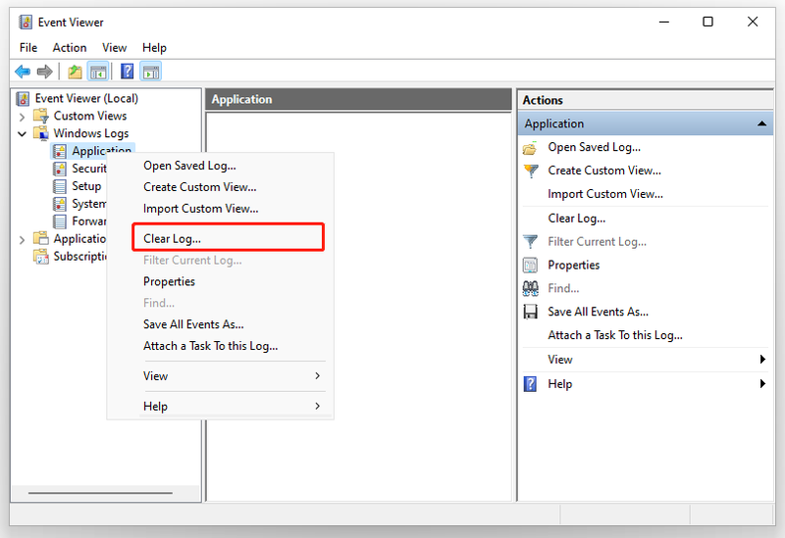Image resolution: width=785 pixels, height=538 pixels.
Task: Click the Event Viewer title bar icon
Action: (x=26, y=22)
